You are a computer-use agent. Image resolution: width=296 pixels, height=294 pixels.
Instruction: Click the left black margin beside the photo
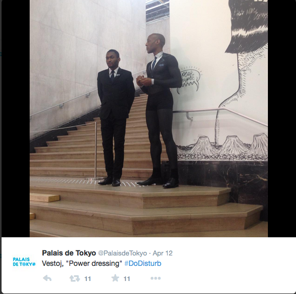[x=16, y=119]
